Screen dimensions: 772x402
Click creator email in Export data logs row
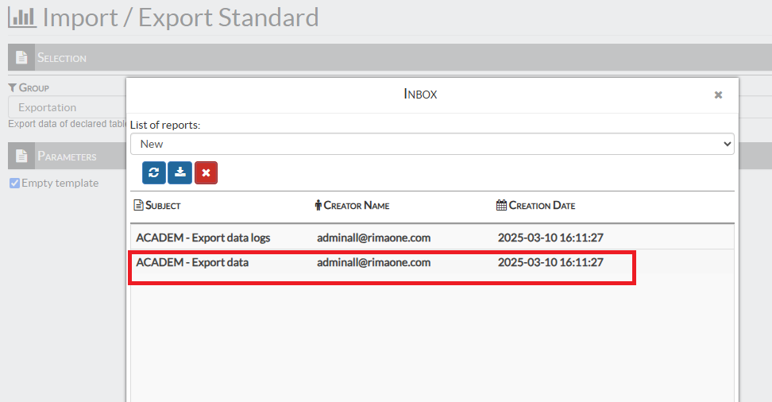pyautogui.click(x=373, y=237)
